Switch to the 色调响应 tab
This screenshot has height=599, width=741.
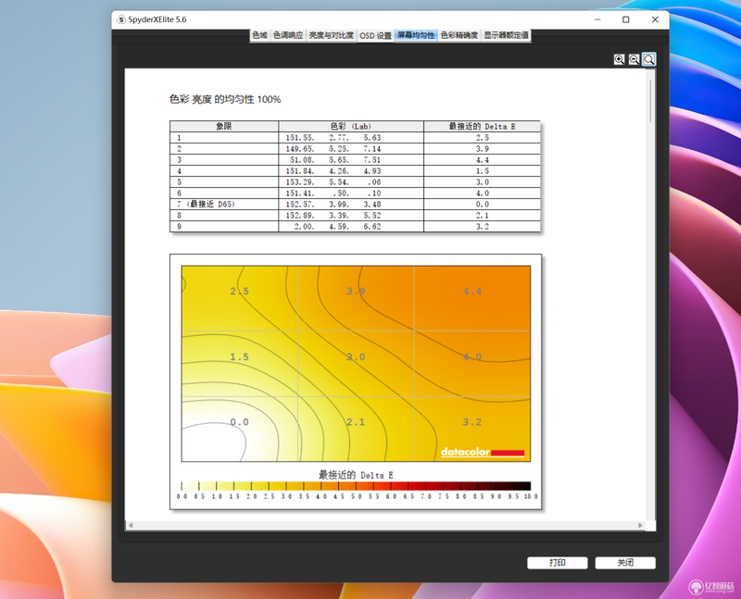[x=288, y=35]
